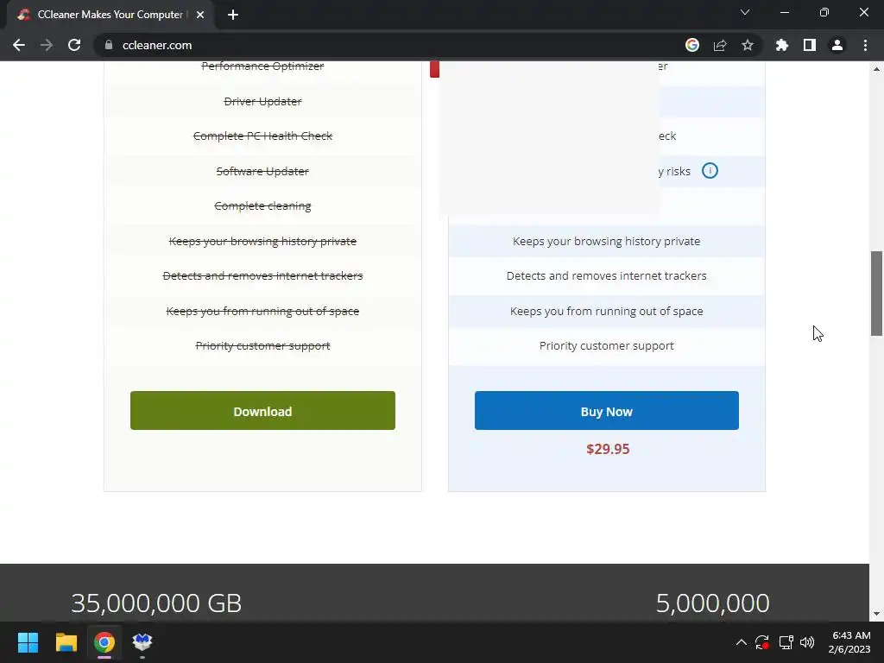Click the $29.95 price
884x663 pixels.
pyautogui.click(x=608, y=449)
